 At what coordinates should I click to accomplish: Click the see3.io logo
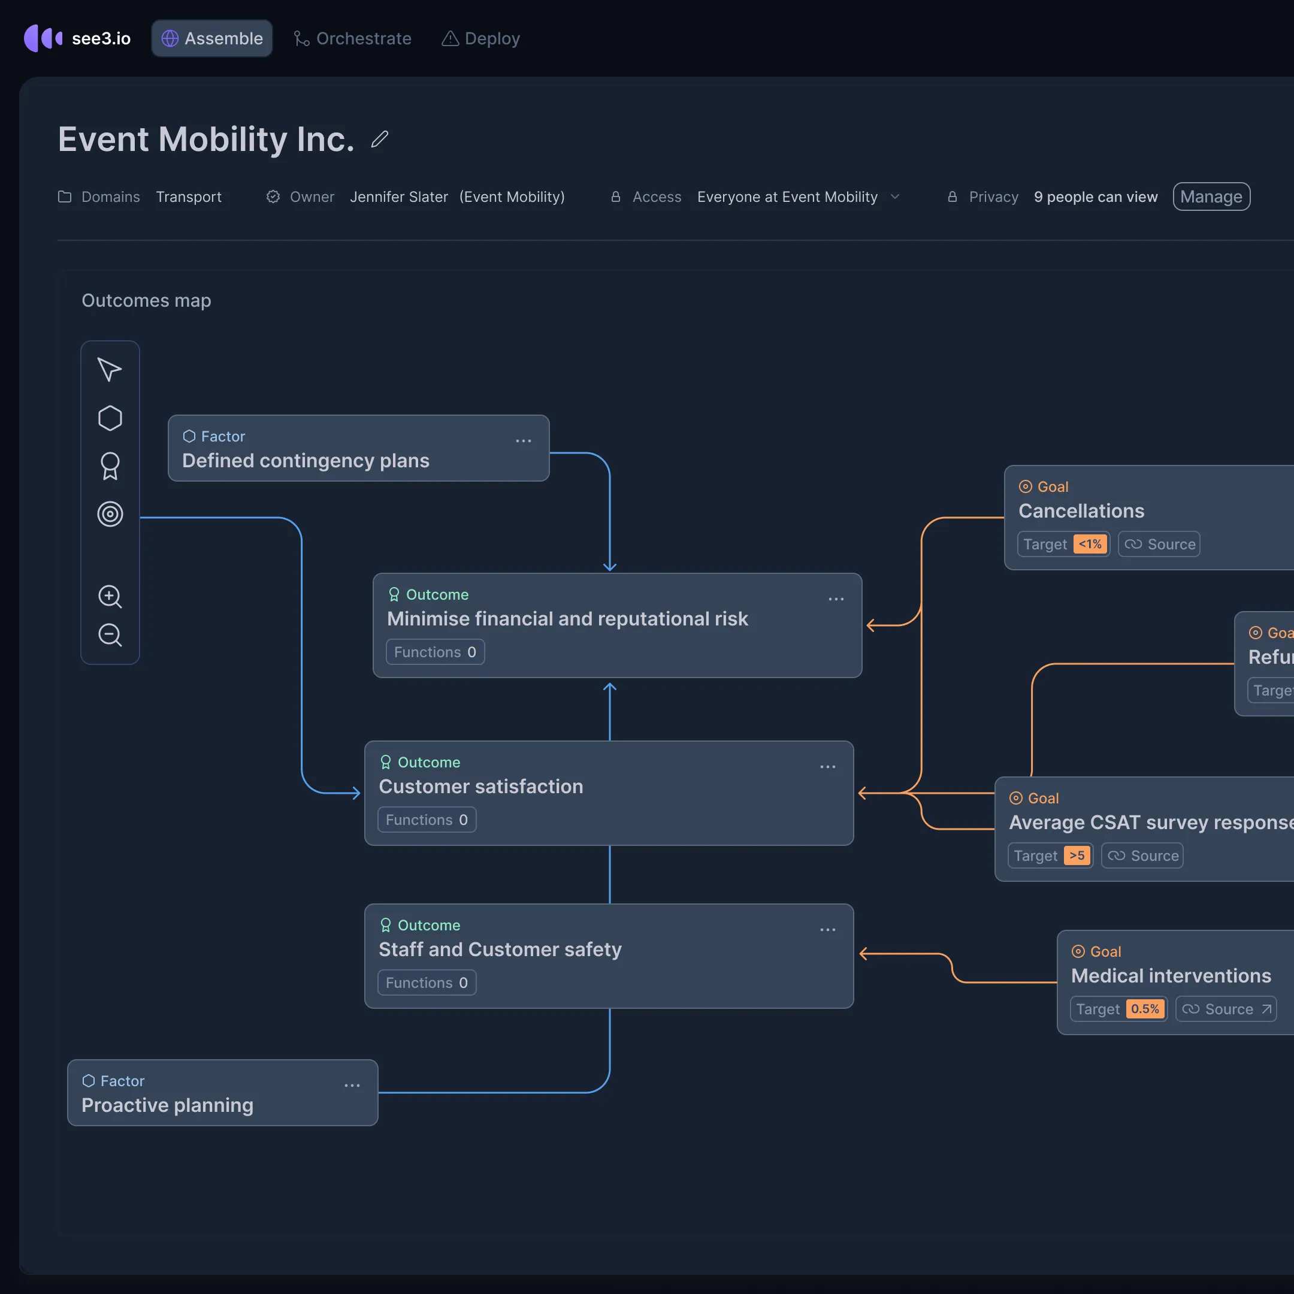(x=77, y=38)
